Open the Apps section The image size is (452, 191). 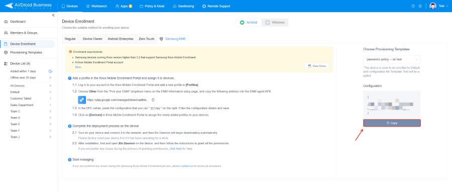point(124,6)
